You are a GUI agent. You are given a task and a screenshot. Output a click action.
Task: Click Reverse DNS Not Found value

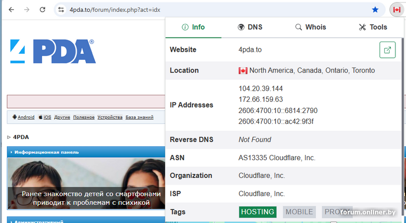tap(255, 140)
